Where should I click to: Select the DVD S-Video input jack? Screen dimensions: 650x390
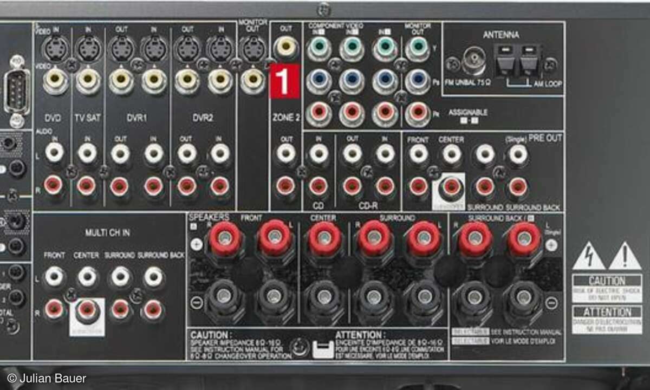point(56,49)
